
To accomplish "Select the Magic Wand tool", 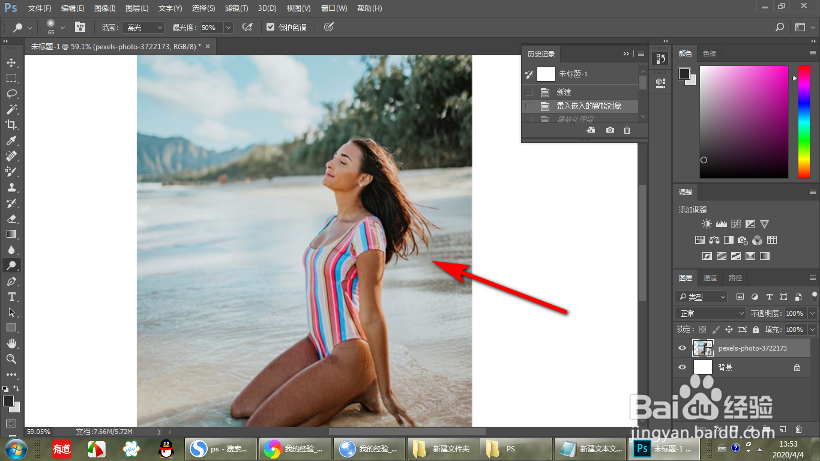I will coord(11,109).
